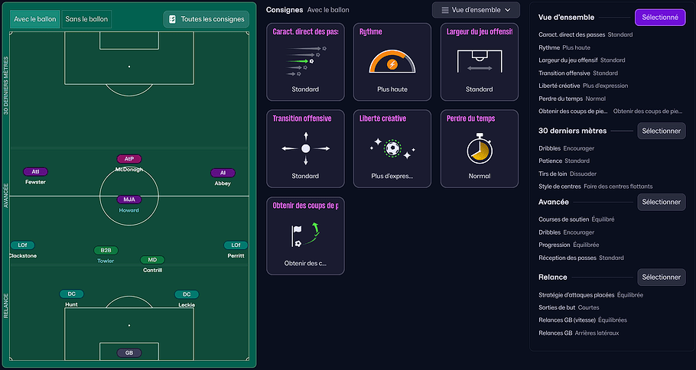Click the Transition offensive arrows icon
696x370 pixels.
tap(305, 148)
